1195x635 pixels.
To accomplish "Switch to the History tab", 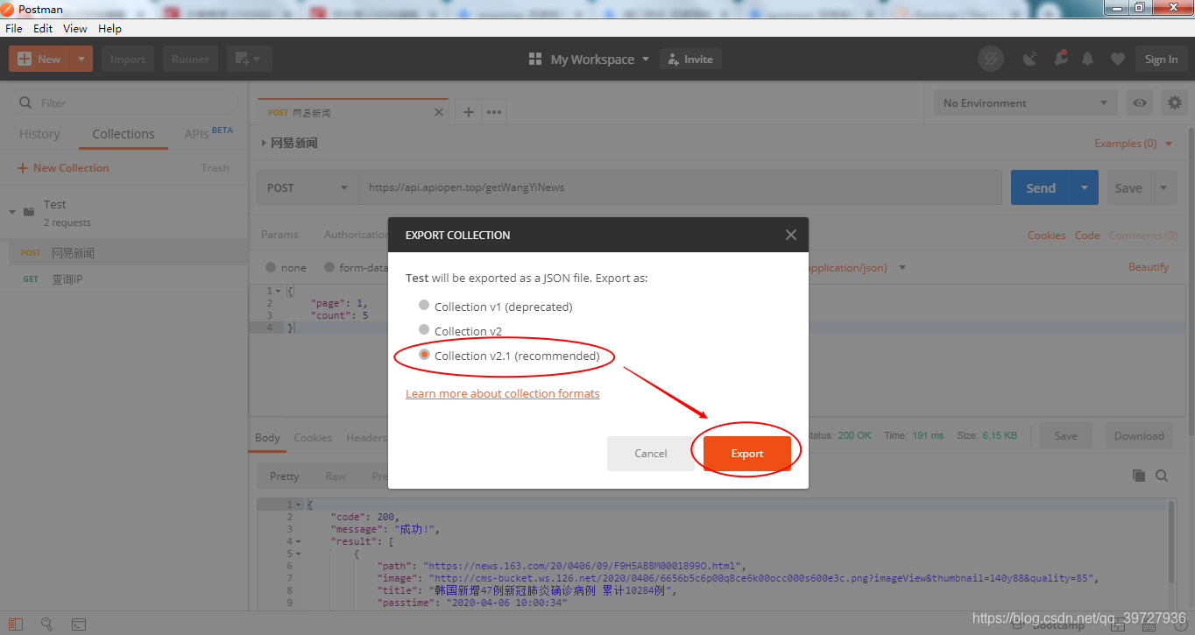I will (39, 134).
